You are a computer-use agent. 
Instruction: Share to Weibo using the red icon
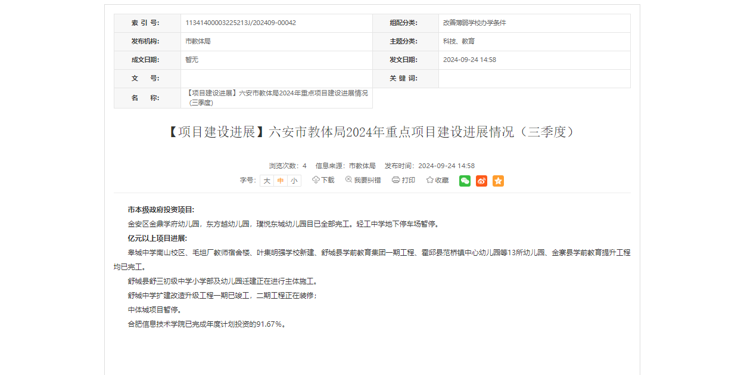(481, 181)
